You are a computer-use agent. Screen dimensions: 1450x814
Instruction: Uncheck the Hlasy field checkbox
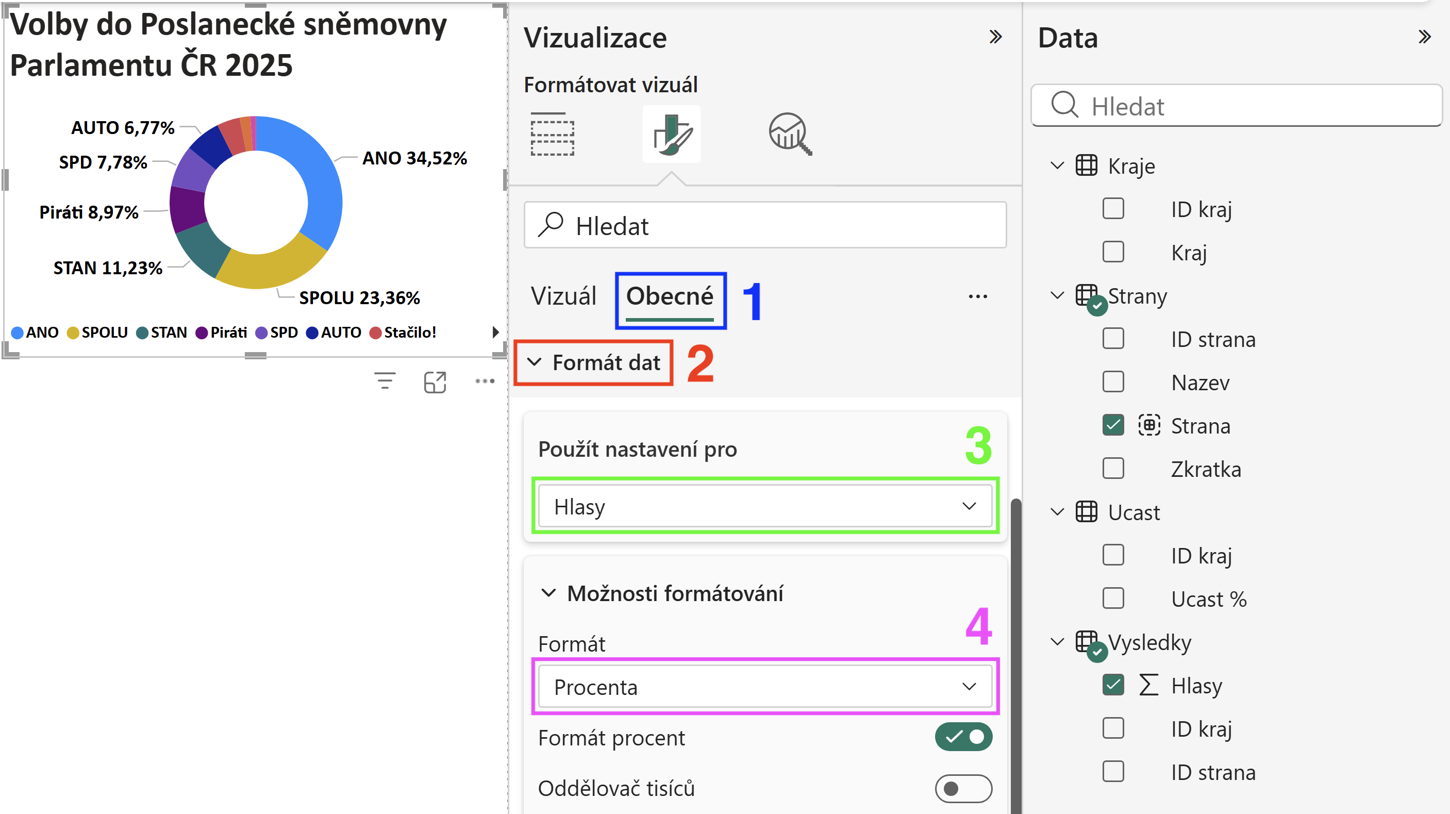pos(1113,685)
